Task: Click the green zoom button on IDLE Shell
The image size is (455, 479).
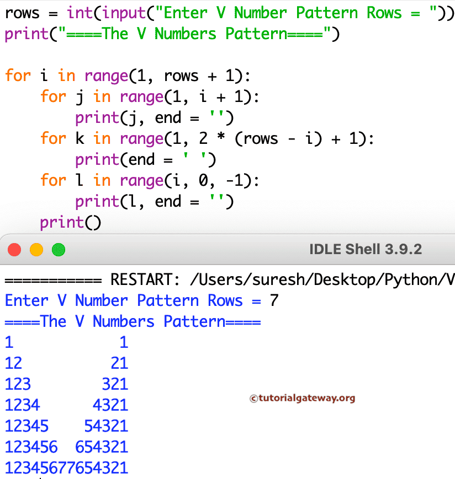Action: (58, 249)
